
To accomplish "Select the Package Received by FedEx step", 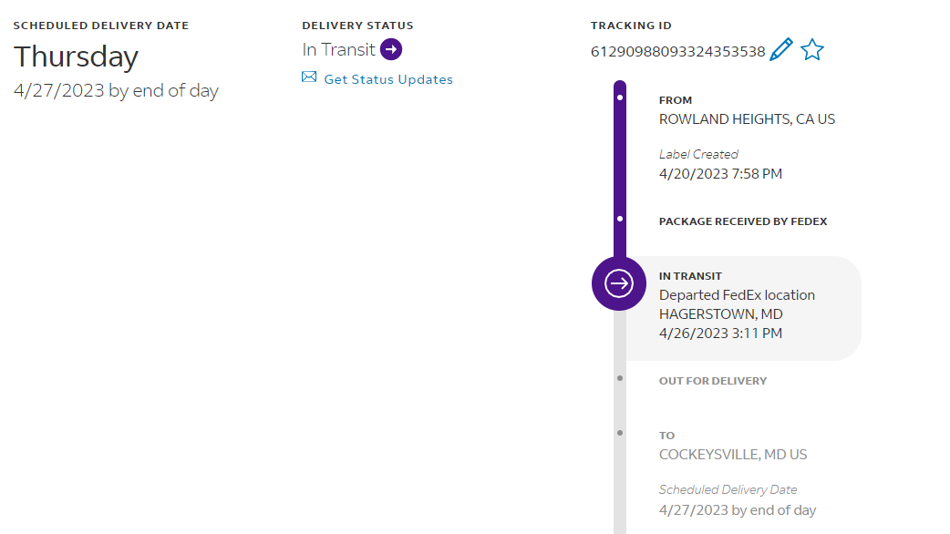I will point(743,221).
